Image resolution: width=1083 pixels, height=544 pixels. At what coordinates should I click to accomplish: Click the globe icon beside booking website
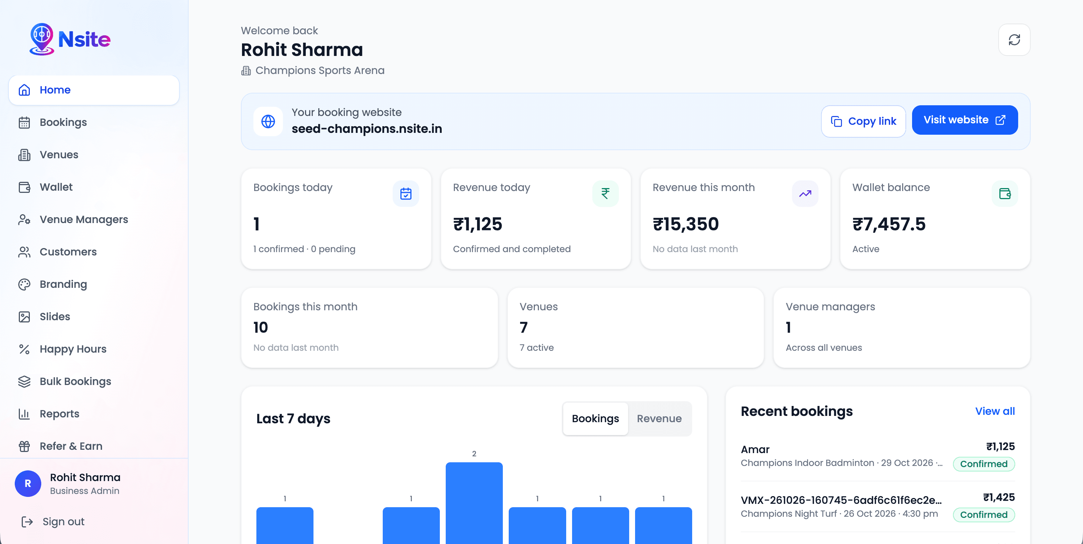click(268, 121)
